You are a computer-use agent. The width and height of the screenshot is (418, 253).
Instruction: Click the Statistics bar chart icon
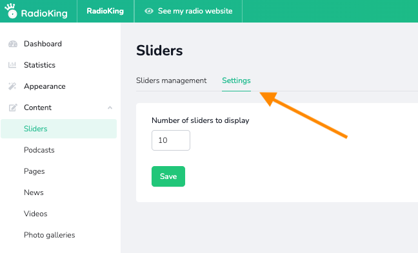tap(12, 65)
